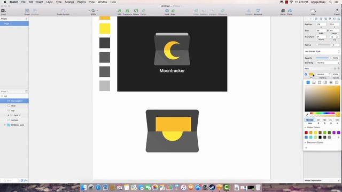The image size is (342, 192).
Task: Select noise fill type icon
Action: point(337,83)
